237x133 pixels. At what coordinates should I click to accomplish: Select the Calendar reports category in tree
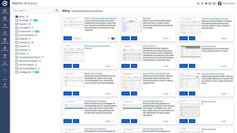coord(23,46)
